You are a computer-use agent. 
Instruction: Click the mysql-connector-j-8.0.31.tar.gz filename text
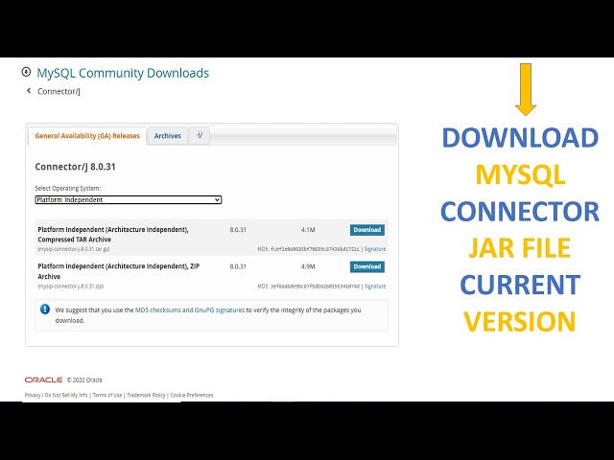[74, 249]
